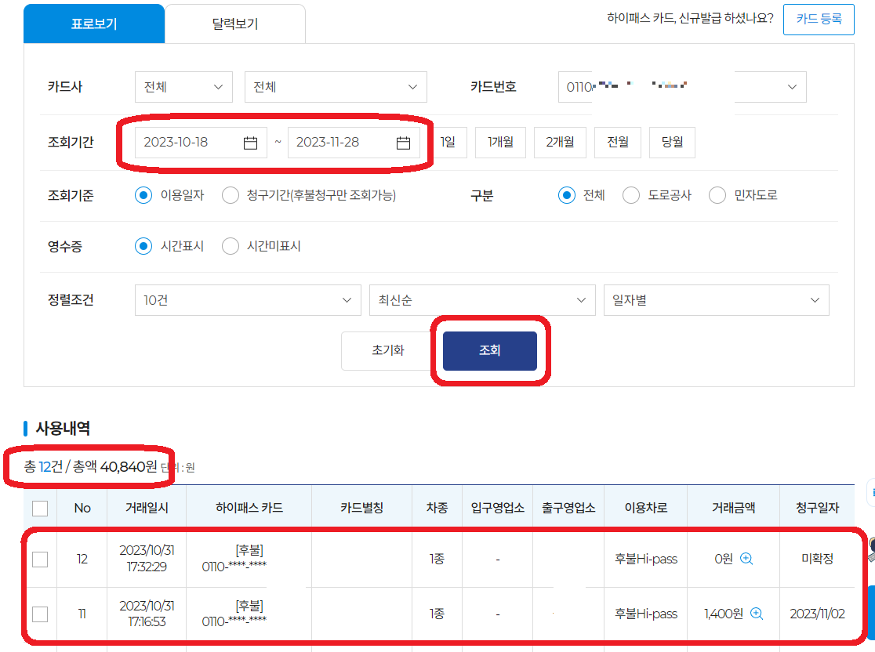
Task: Select 시간미표시 for the receipt option
Action: [231, 246]
